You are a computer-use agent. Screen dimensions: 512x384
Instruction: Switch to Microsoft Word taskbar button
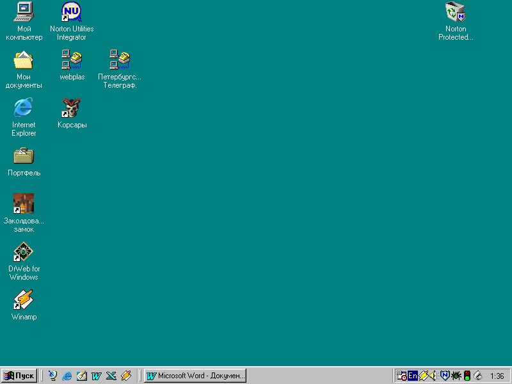[x=195, y=376]
